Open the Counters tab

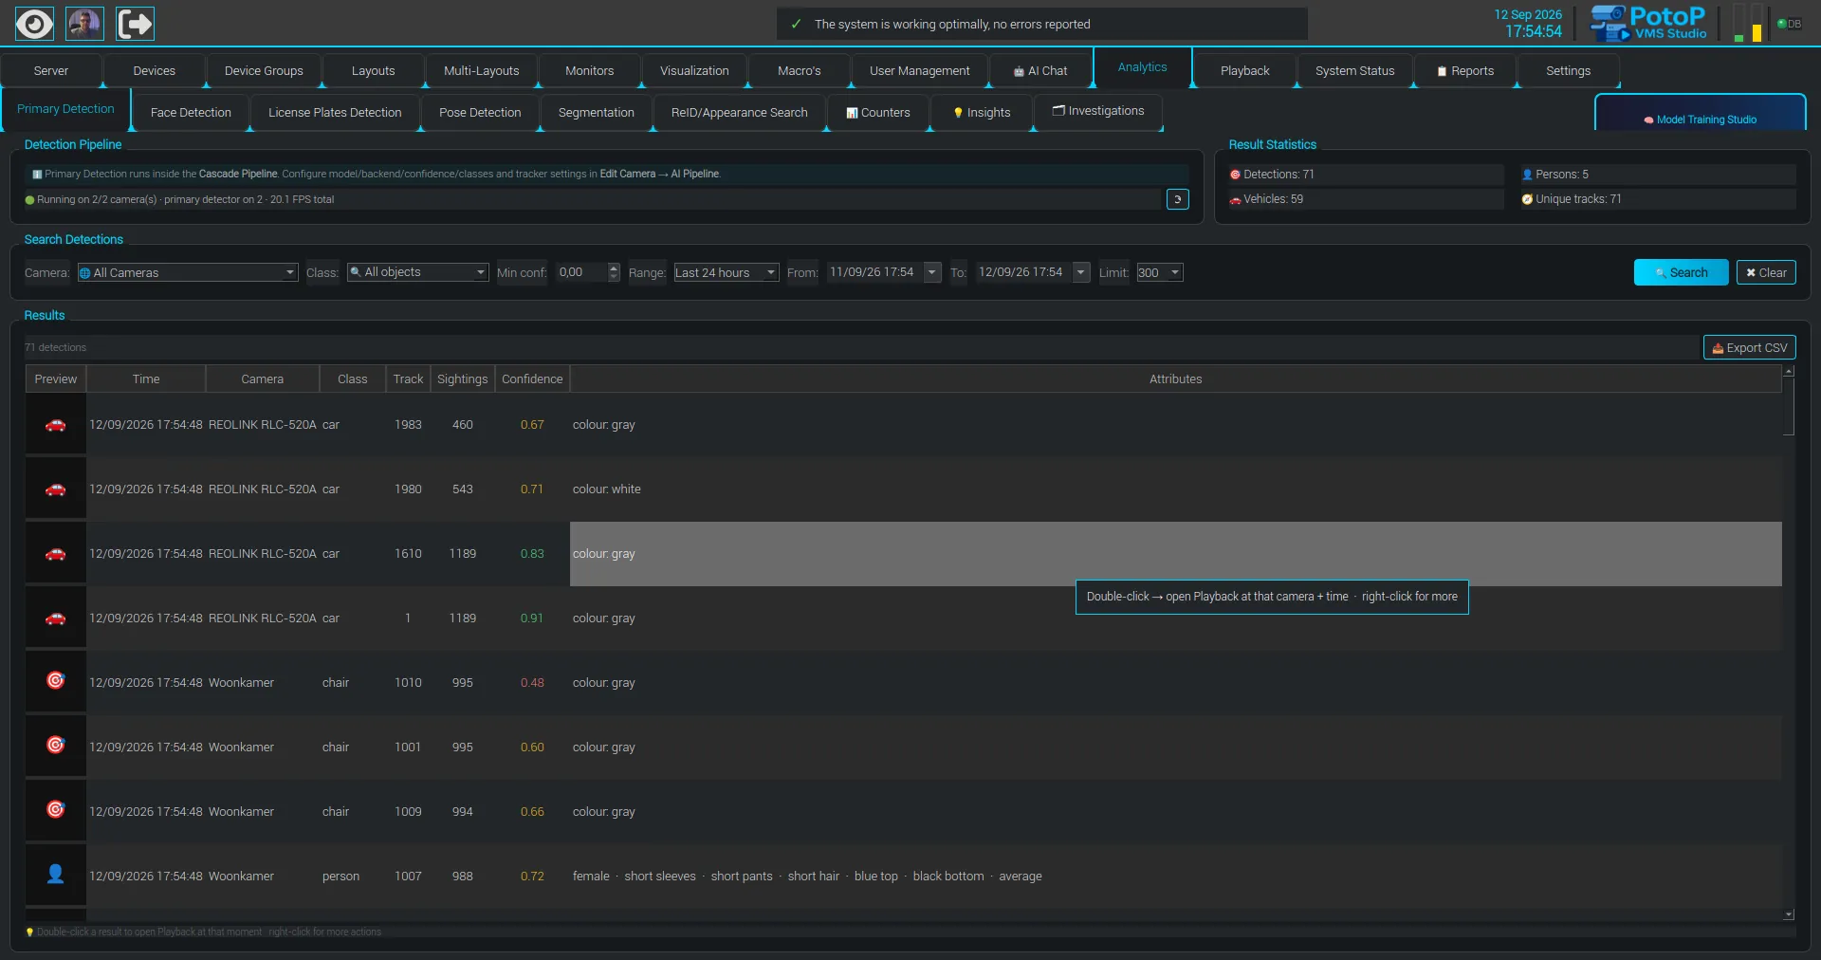tap(878, 113)
